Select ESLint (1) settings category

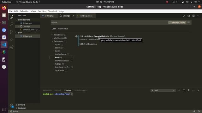point(59,48)
